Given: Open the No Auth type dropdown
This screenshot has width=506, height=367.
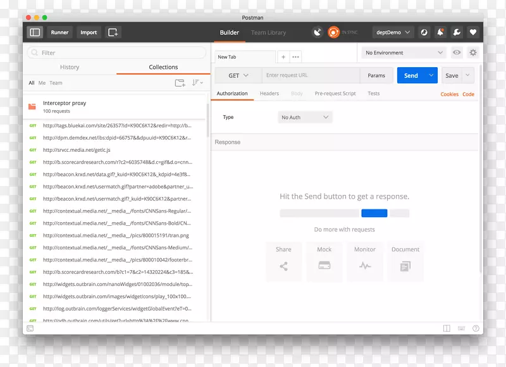Looking at the screenshot, I should point(305,117).
